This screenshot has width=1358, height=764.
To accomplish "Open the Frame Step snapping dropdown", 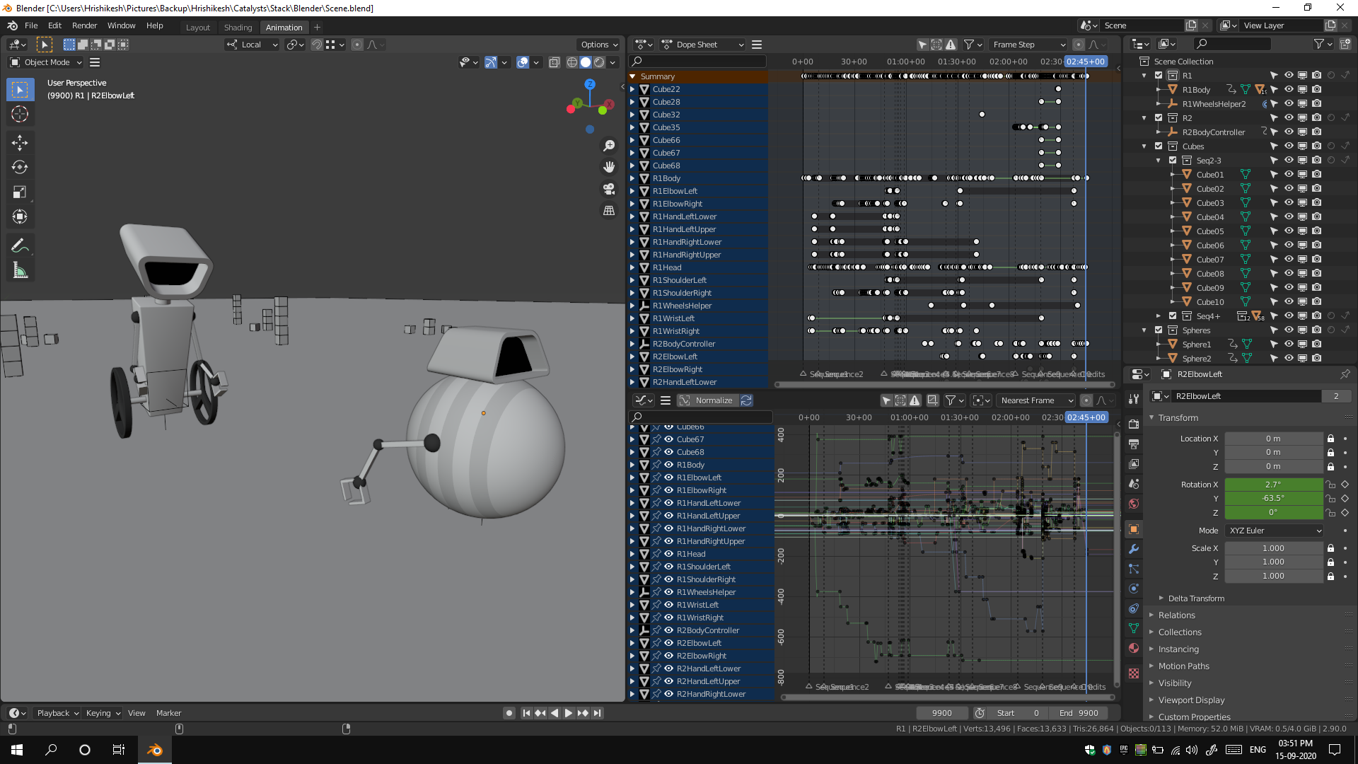I will [x=1028, y=45].
